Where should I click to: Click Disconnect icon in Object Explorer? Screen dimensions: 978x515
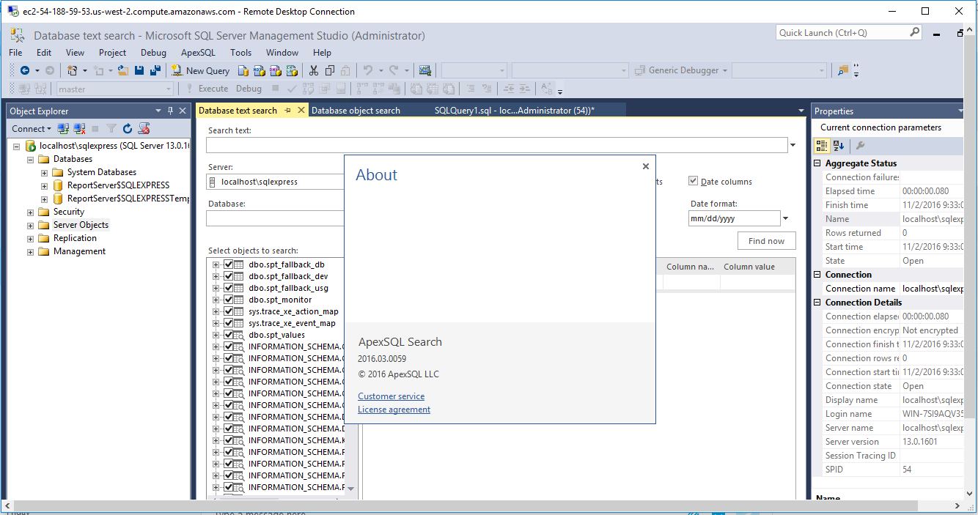pos(79,128)
